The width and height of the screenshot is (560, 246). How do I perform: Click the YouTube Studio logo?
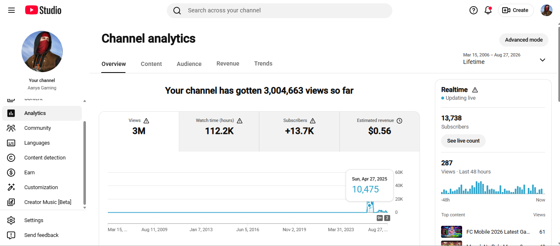click(43, 10)
